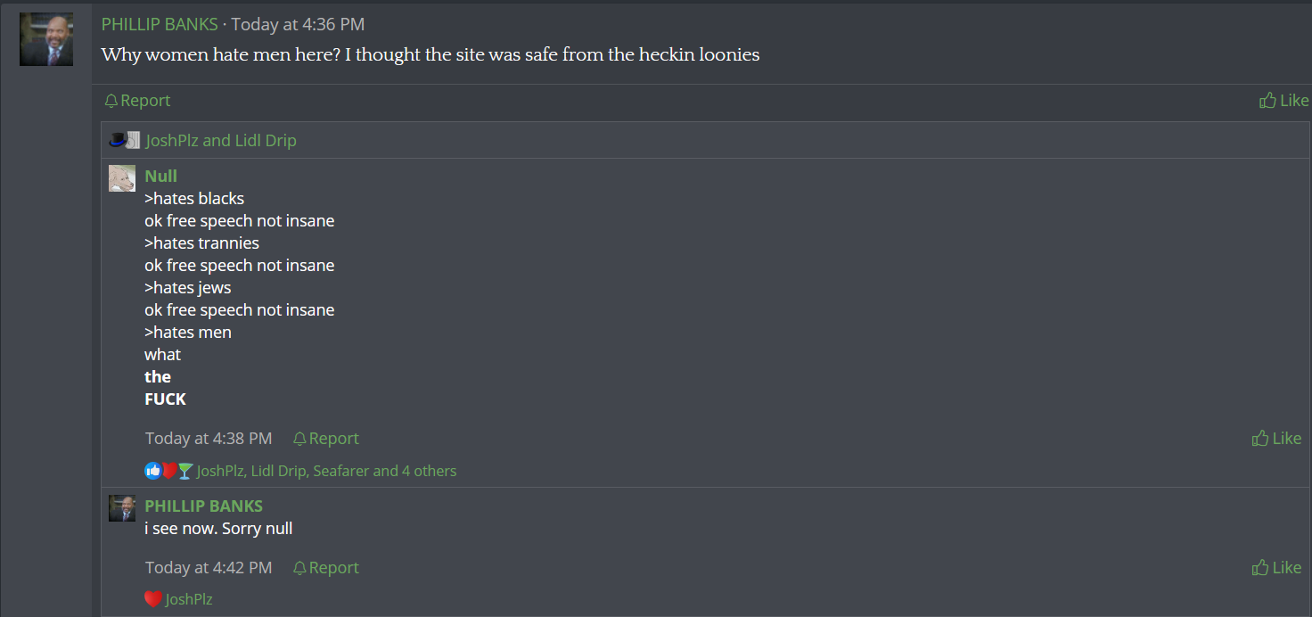Open PHILLIP BANKS username in post header
The image size is (1312, 617).
[160, 24]
